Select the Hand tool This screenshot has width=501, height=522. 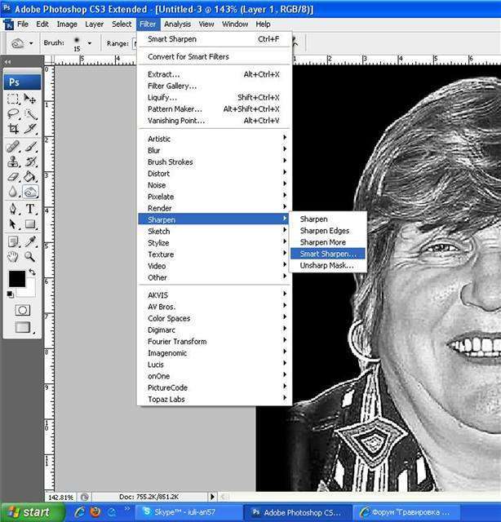[13, 256]
